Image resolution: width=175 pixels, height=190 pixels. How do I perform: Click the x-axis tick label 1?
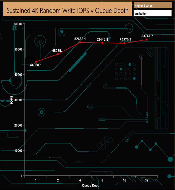point(36,180)
